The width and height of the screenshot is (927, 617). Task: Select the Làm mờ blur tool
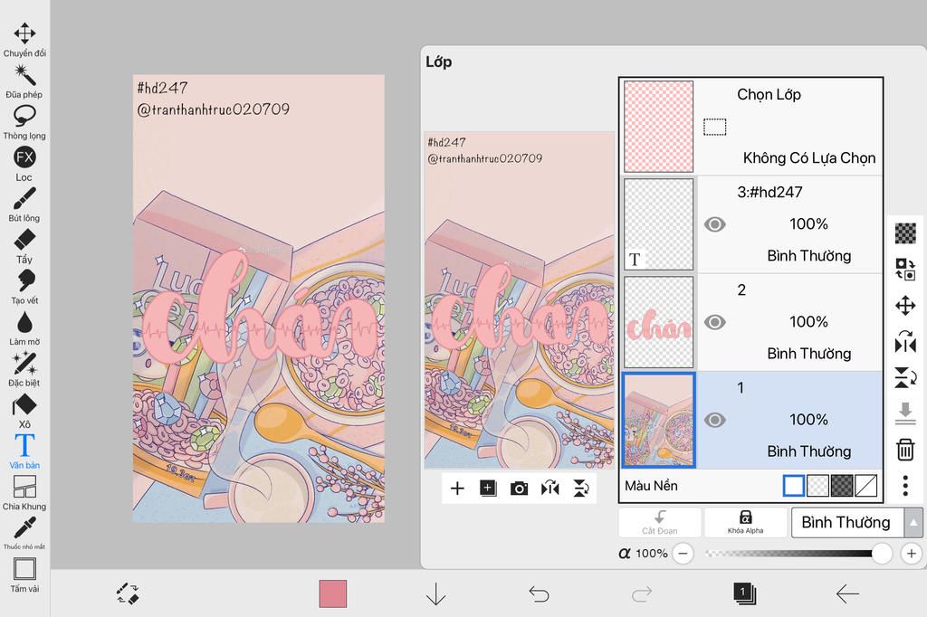pos(24,328)
